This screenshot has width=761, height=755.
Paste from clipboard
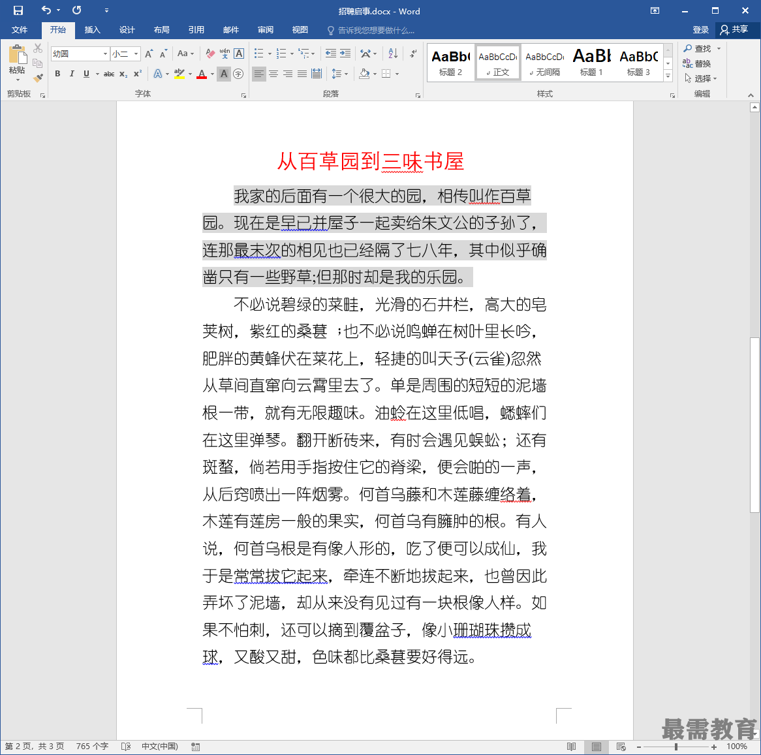point(17,61)
